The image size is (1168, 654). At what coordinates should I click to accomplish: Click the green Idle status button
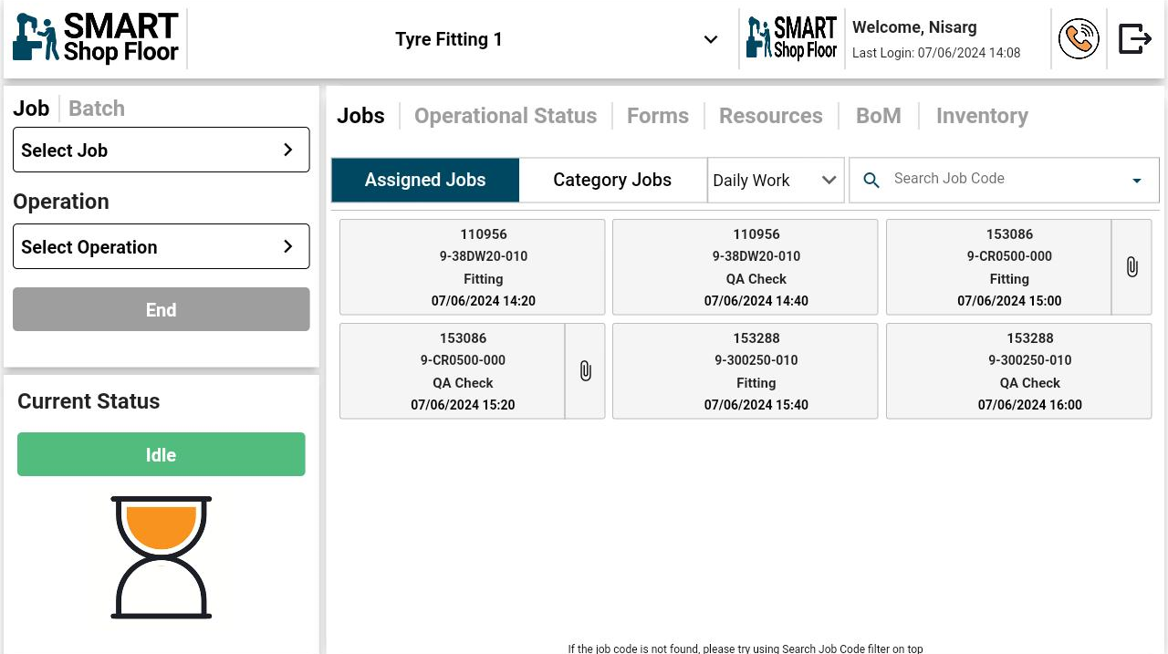click(x=161, y=454)
